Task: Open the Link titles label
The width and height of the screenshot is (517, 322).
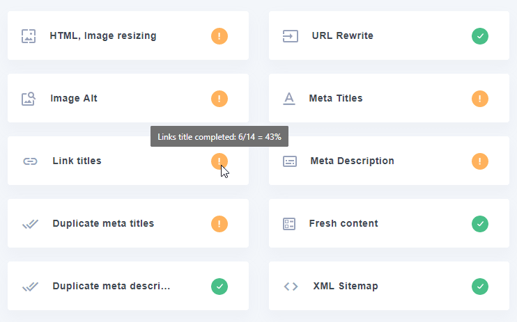Action: point(77,161)
